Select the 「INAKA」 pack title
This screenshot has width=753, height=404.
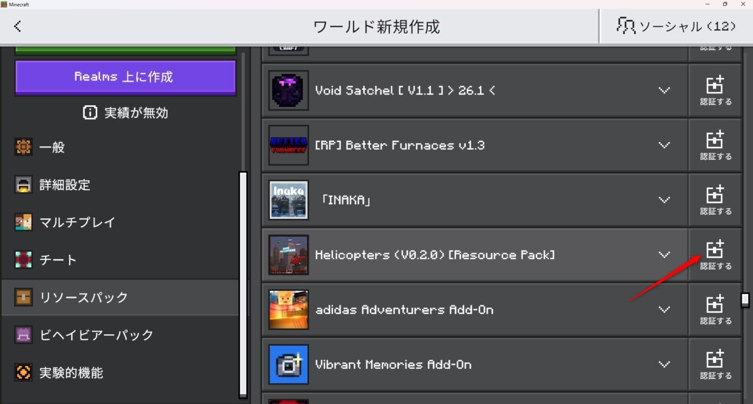click(346, 200)
